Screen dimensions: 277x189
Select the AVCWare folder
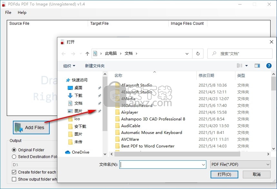tap(130, 139)
